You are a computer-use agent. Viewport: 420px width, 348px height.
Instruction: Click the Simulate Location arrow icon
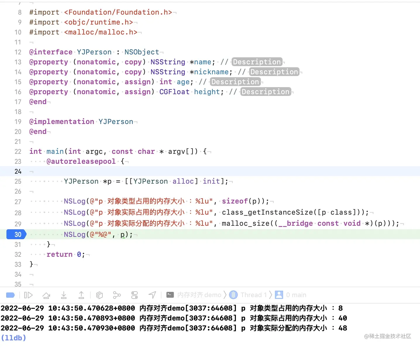coord(152,295)
